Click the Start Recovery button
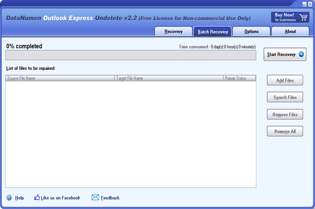 285,54
